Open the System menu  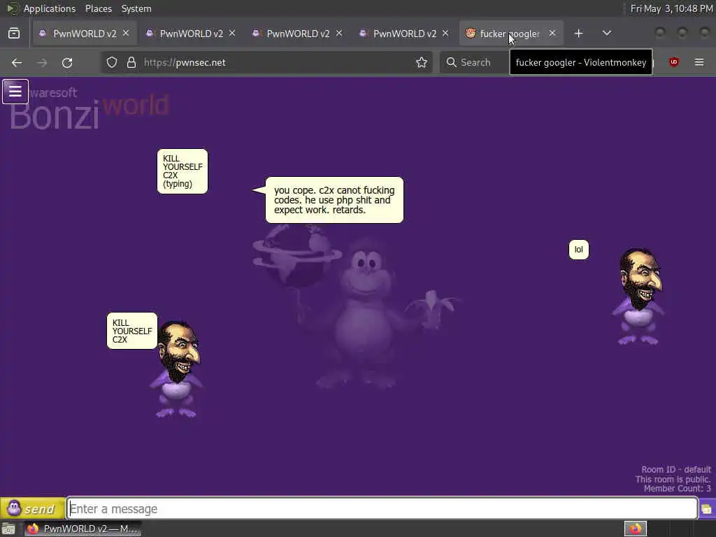pyautogui.click(x=136, y=8)
